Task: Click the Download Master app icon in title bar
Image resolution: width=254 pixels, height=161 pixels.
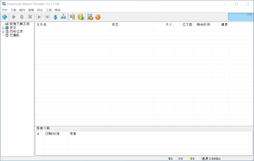Action: pyautogui.click(x=4, y=4)
